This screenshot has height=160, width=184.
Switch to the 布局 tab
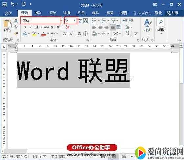[67, 13]
